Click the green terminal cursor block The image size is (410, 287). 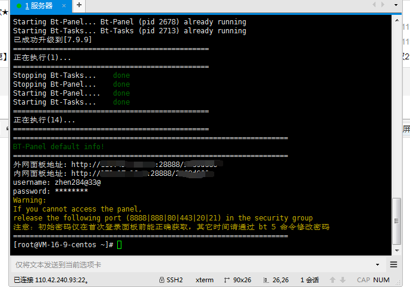[x=119, y=245]
